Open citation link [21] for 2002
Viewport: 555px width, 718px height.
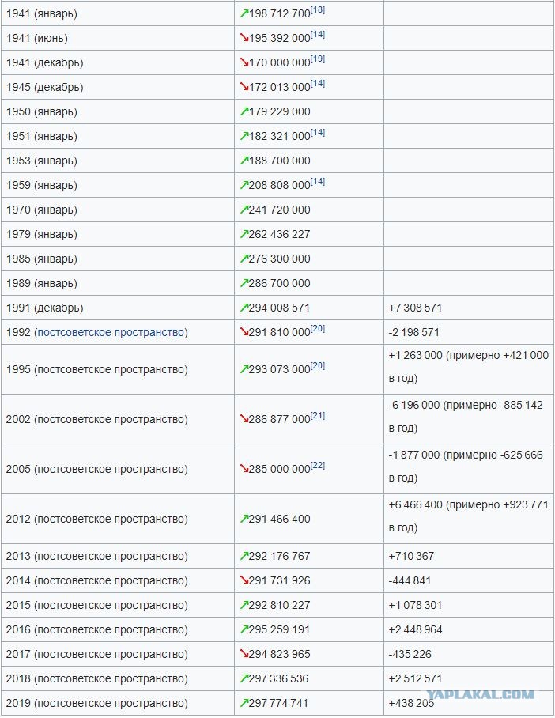(x=318, y=415)
